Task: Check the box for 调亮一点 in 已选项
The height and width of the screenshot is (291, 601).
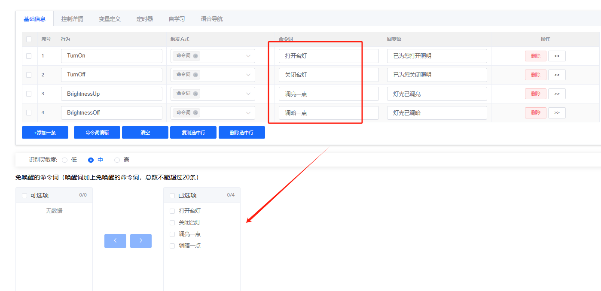Action: [x=172, y=234]
